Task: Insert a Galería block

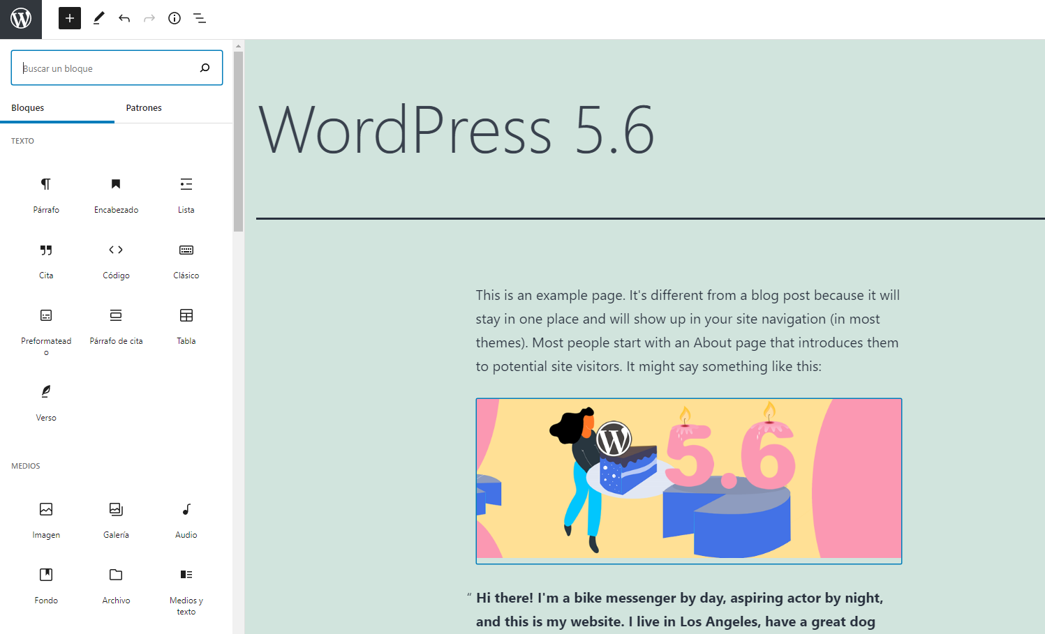Action: (x=116, y=520)
